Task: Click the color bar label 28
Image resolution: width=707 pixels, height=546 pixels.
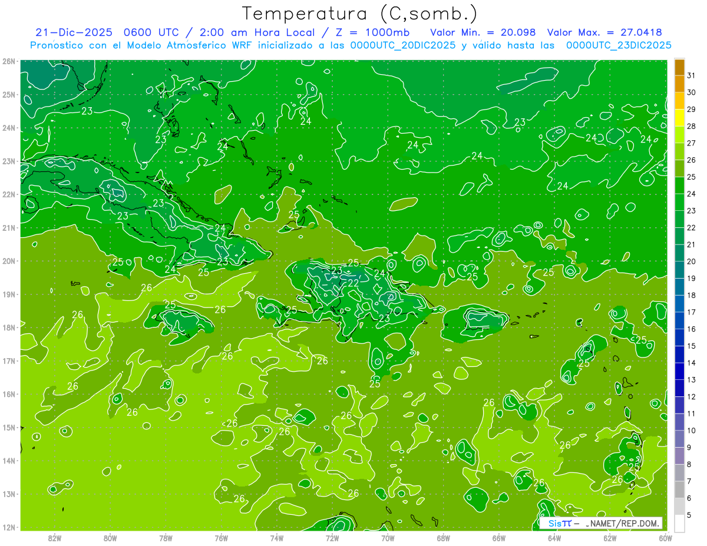Action: 691,127
